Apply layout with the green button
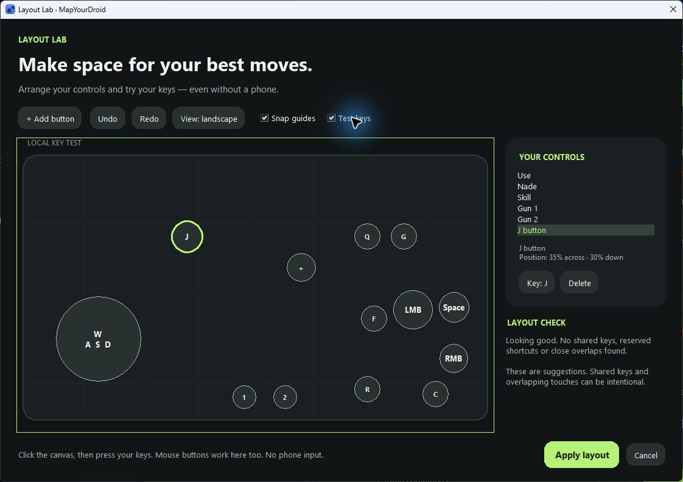This screenshot has height=482, width=683. coord(581,455)
